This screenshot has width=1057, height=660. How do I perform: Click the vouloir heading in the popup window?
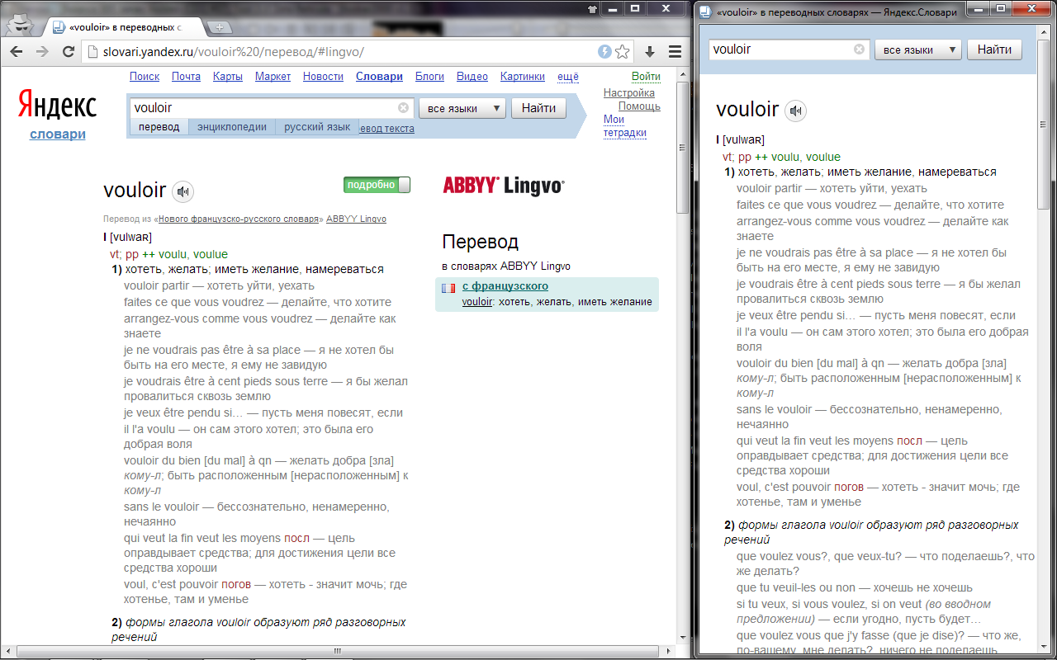(747, 110)
